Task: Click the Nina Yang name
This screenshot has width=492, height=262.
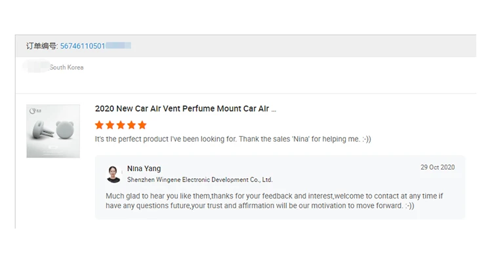Action: pos(144,168)
